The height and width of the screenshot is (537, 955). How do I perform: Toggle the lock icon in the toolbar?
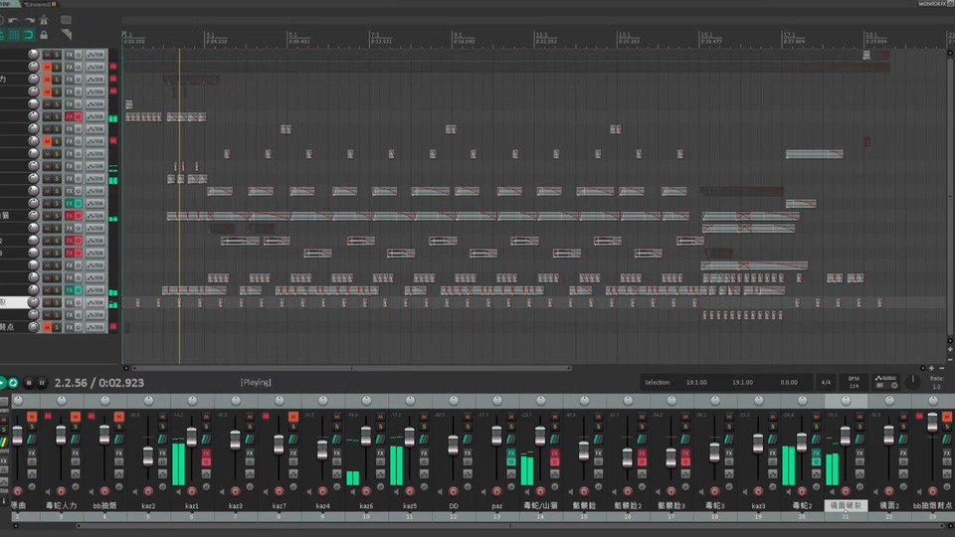click(44, 35)
